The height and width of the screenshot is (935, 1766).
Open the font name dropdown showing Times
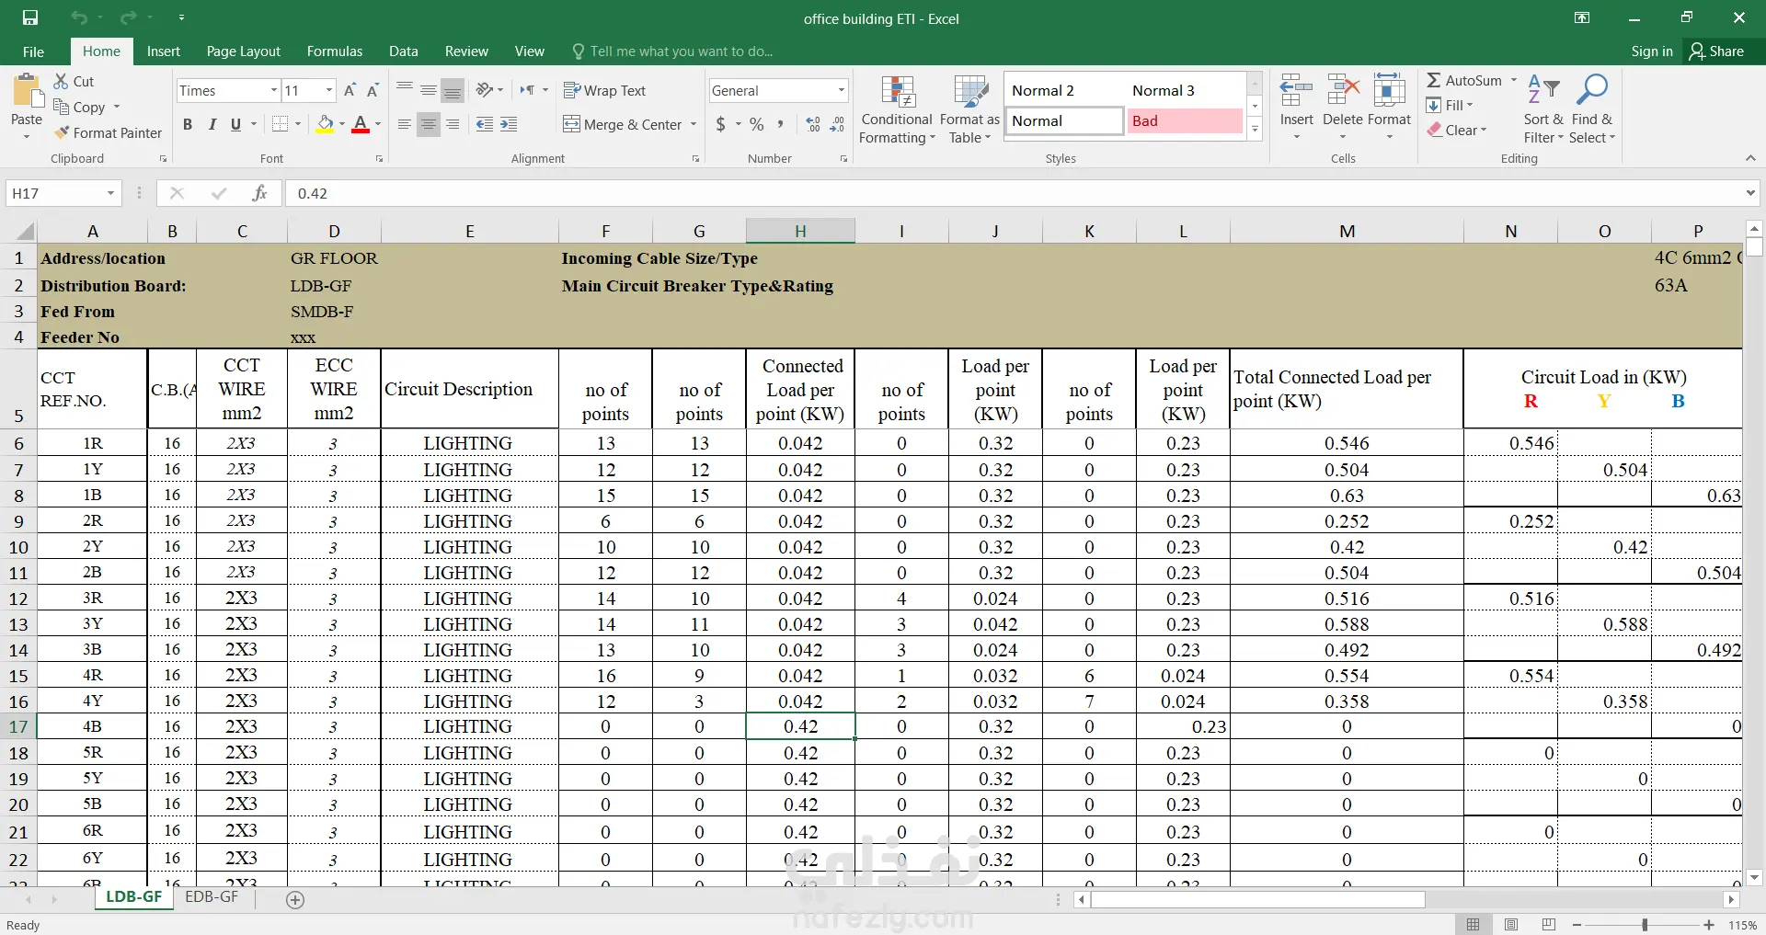[x=274, y=90]
